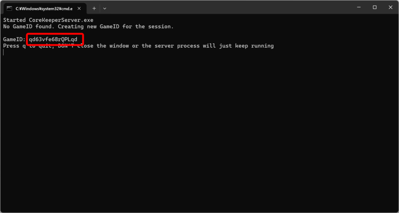Viewport: 399px width, 213px height.
Task: Expand the new tab profile dropdown
Action: coord(104,8)
